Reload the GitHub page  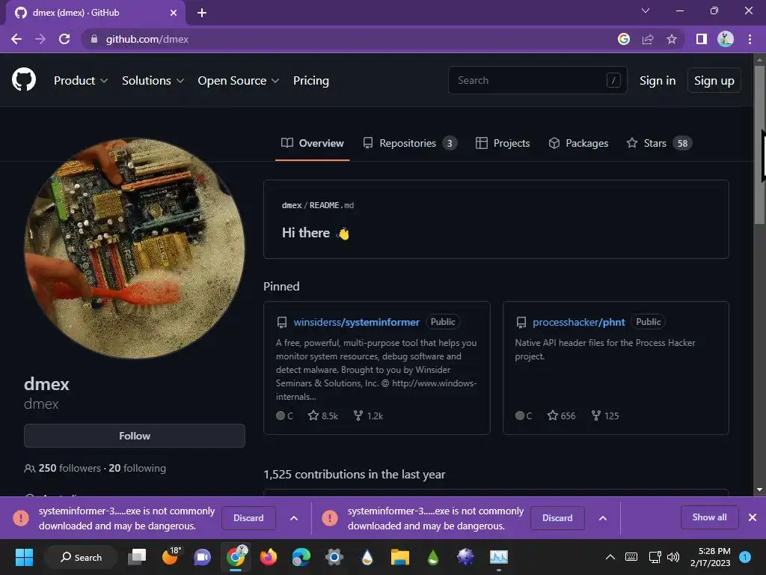click(64, 39)
